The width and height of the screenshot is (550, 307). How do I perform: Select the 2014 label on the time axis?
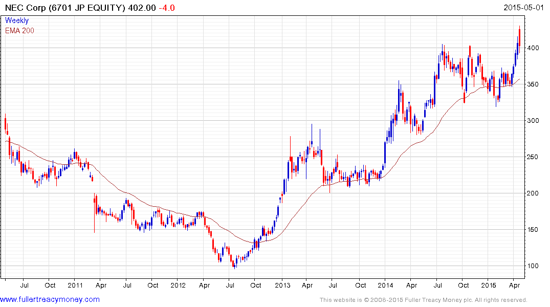385,285
